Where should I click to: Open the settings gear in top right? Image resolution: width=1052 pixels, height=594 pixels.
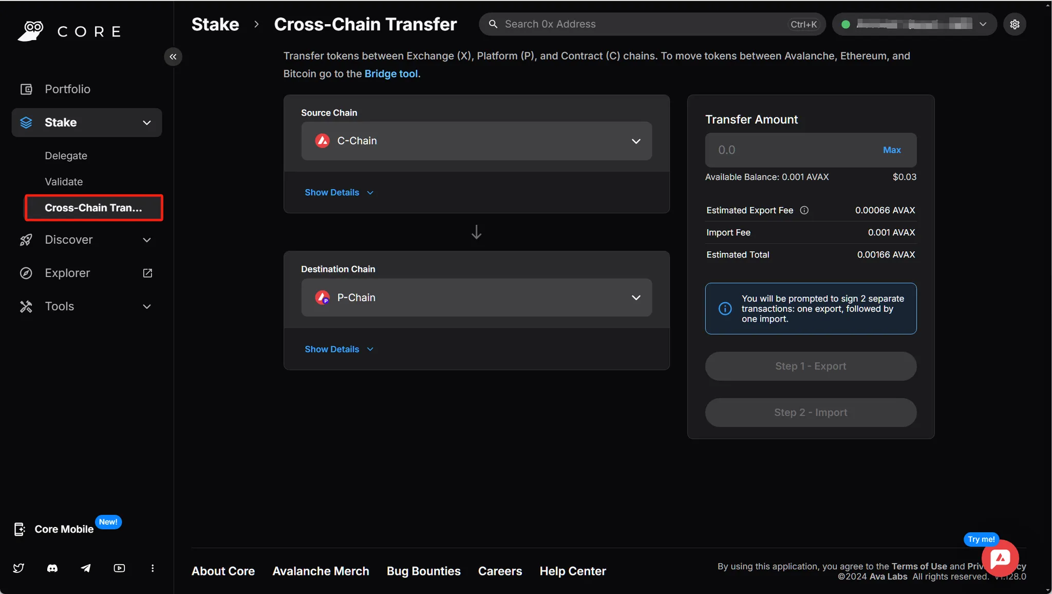coord(1014,24)
